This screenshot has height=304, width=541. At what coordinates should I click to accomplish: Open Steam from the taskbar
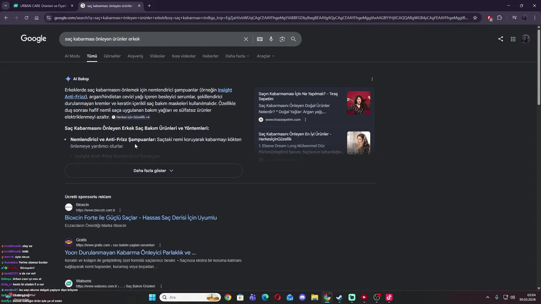click(x=339, y=297)
